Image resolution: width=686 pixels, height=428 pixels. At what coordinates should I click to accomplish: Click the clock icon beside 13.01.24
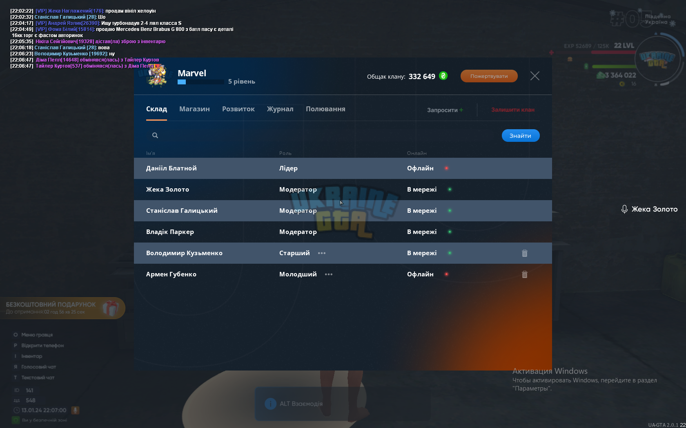[17, 410]
